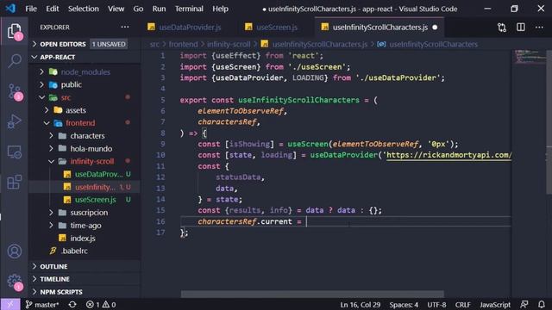Open useScreen.js file in explorer
552x310 pixels.
96,200
